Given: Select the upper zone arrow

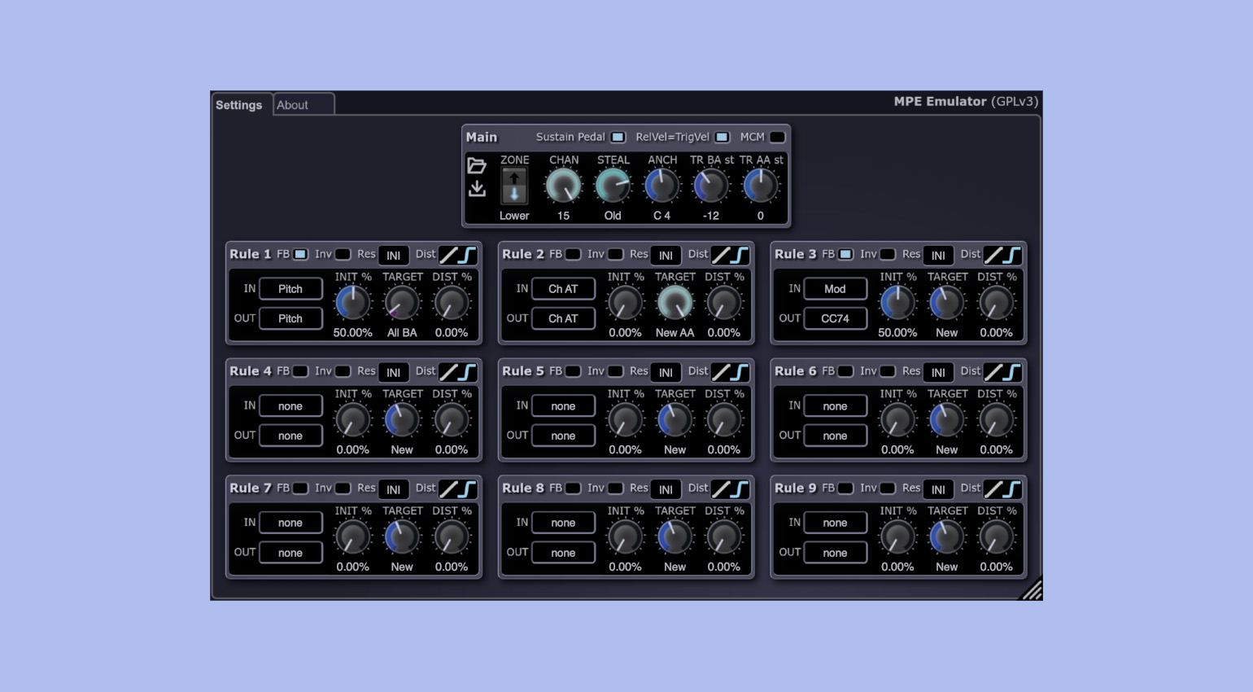Looking at the screenshot, I should tap(514, 178).
